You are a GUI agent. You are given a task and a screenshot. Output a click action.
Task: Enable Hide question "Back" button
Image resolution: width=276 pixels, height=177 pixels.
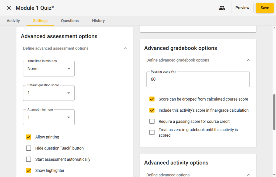[x=29, y=148]
